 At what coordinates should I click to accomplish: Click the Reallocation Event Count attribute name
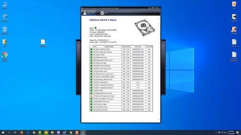[x=104, y=93]
